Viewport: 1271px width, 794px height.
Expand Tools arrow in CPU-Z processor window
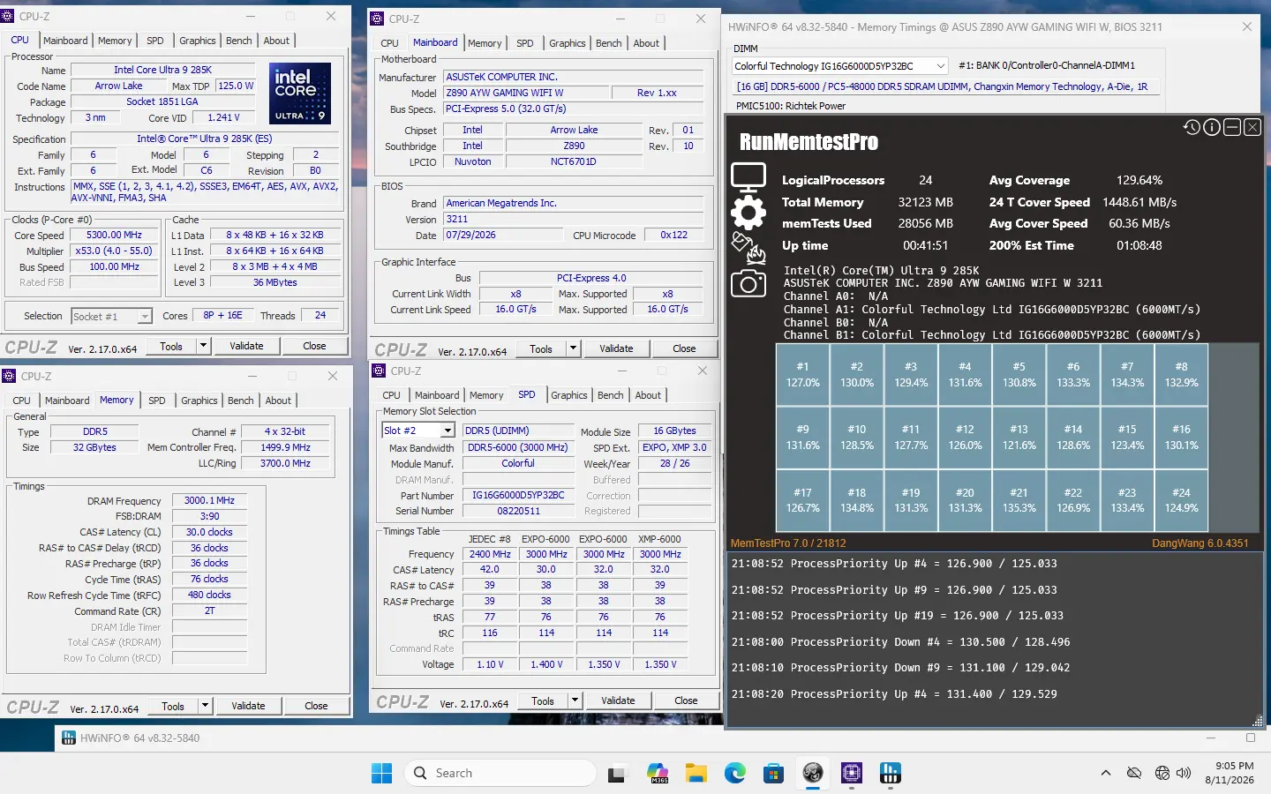(204, 346)
